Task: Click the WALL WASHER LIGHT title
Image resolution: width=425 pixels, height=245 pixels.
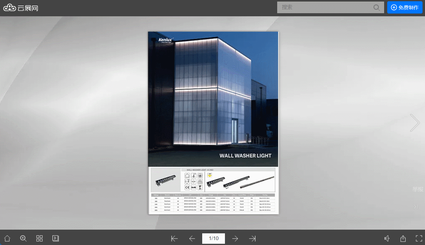Action: [x=246, y=156]
